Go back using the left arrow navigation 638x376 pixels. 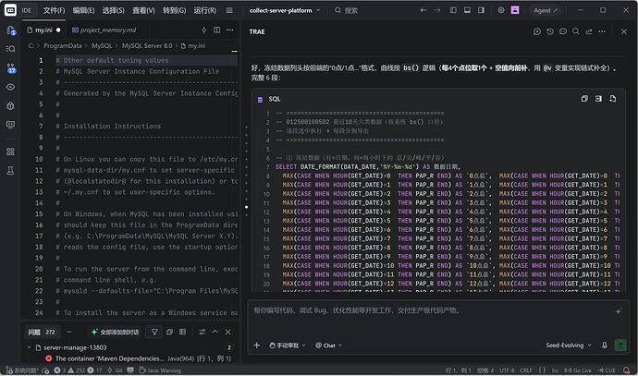pos(423,10)
